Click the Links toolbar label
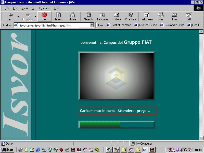 coord(101,25)
